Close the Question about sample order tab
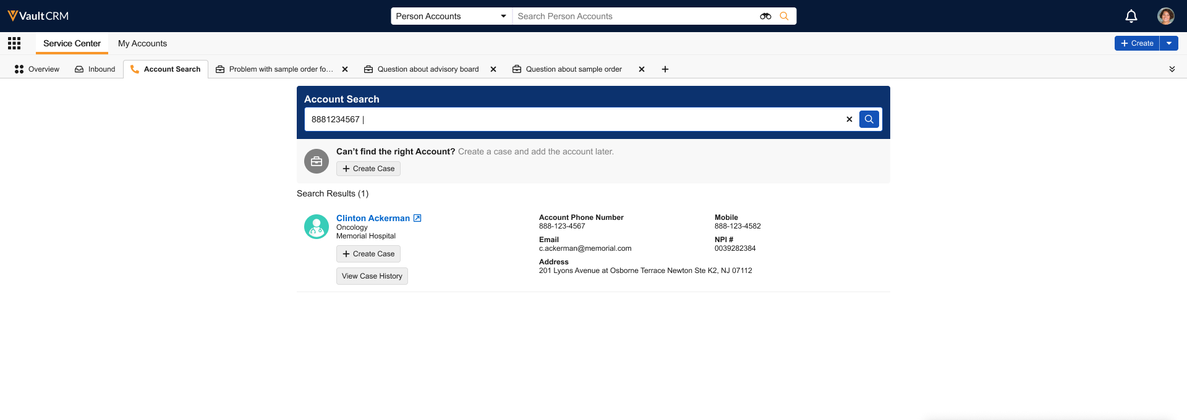This screenshot has height=420, width=1187. pyautogui.click(x=642, y=69)
